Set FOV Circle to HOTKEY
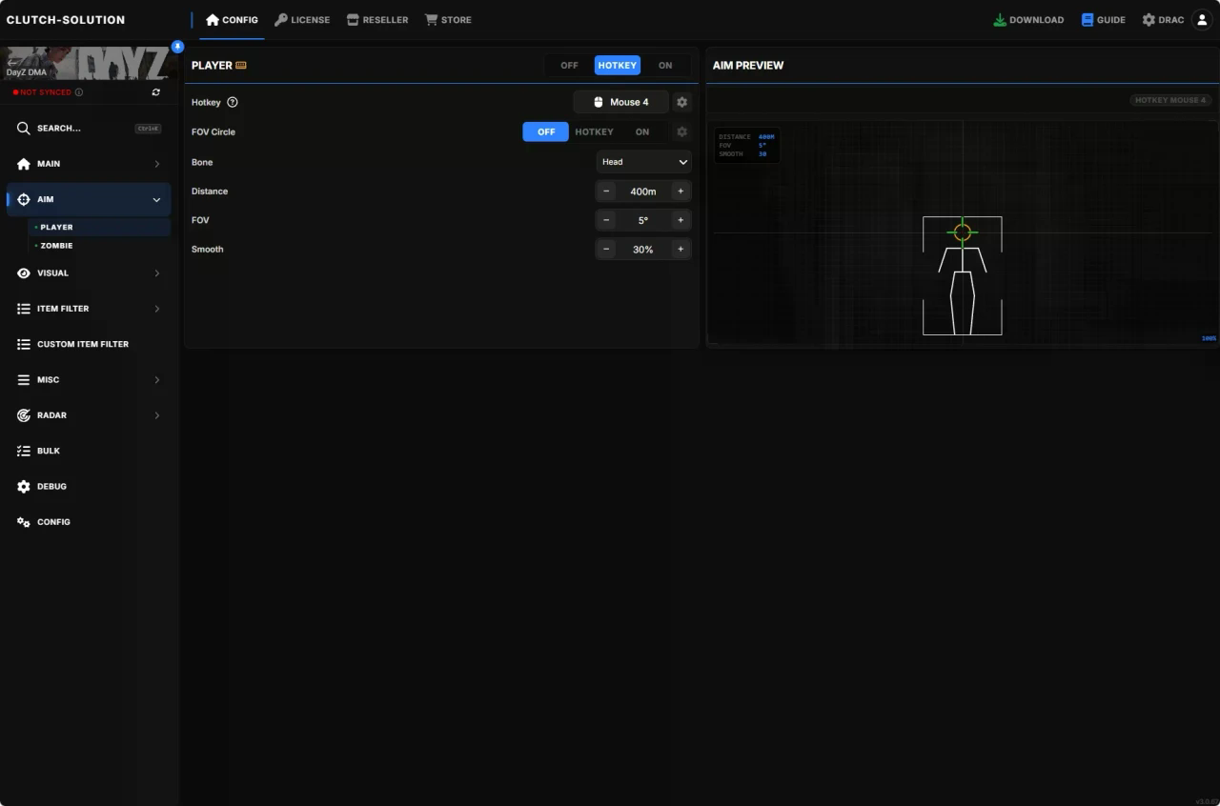 [x=594, y=131]
